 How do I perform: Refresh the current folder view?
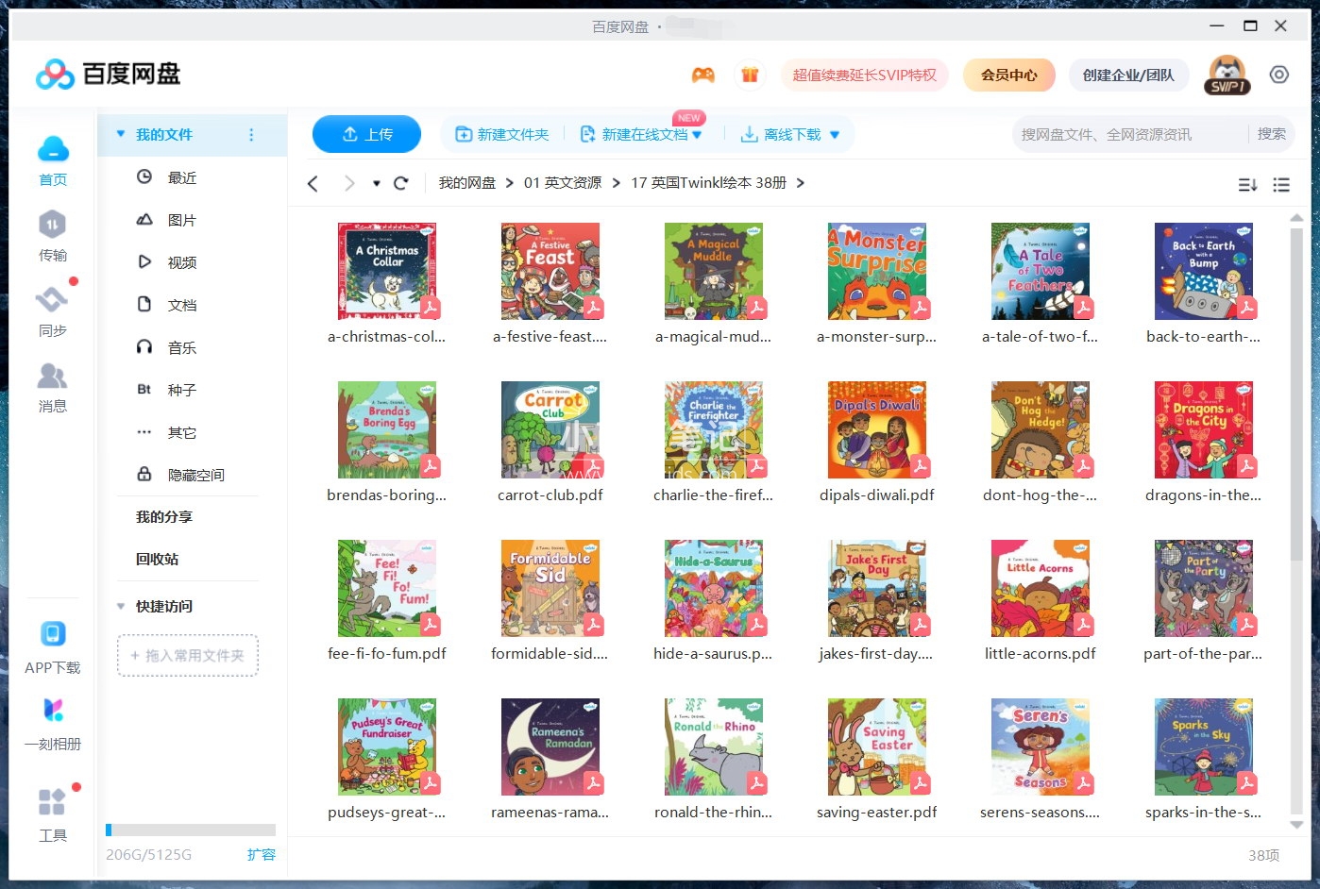click(401, 183)
